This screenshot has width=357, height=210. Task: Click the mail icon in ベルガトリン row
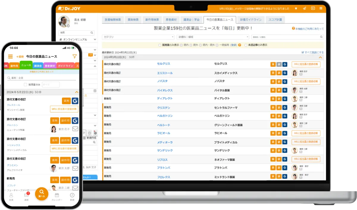(301, 118)
